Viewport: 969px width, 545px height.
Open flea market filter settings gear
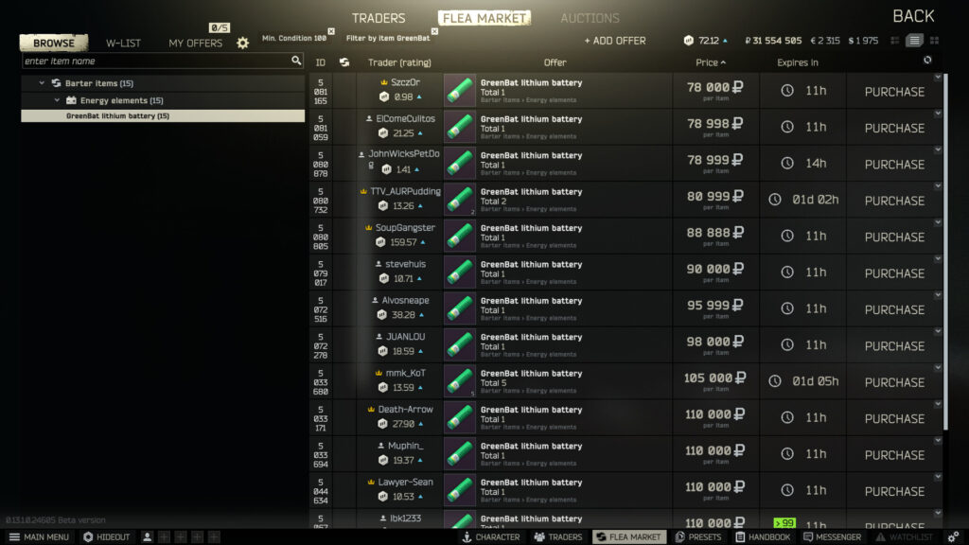coord(242,43)
